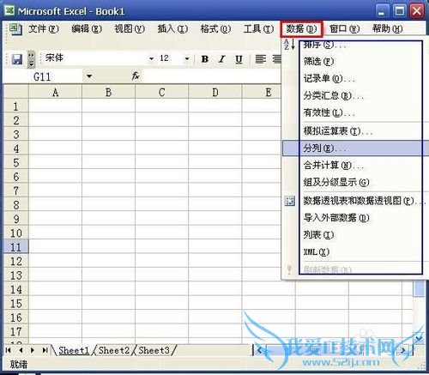The height and width of the screenshot is (375, 429).
Task: Click the Align Left icon
Action: [261, 59]
